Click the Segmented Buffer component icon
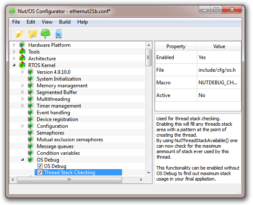Screen dimensions: 253x205 31,92
